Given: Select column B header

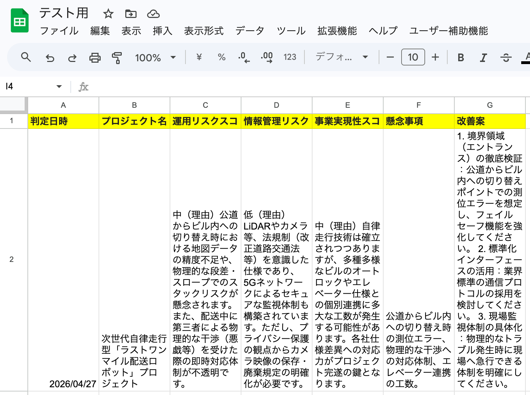Looking at the screenshot, I should click(134, 105).
